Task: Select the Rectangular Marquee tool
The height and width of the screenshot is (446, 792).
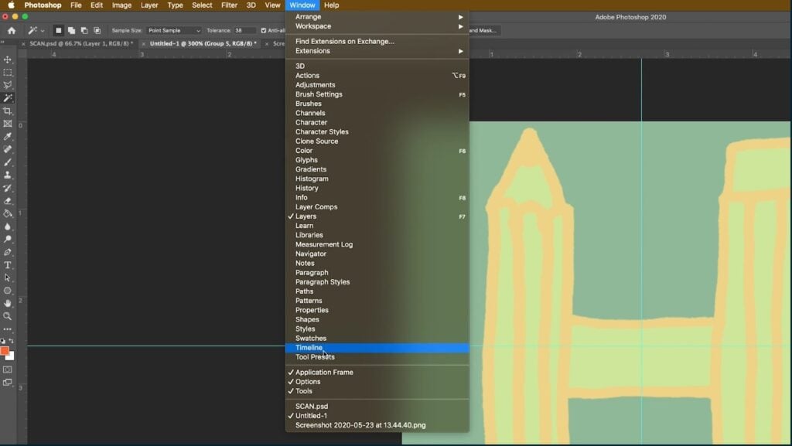Action: [x=8, y=73]
